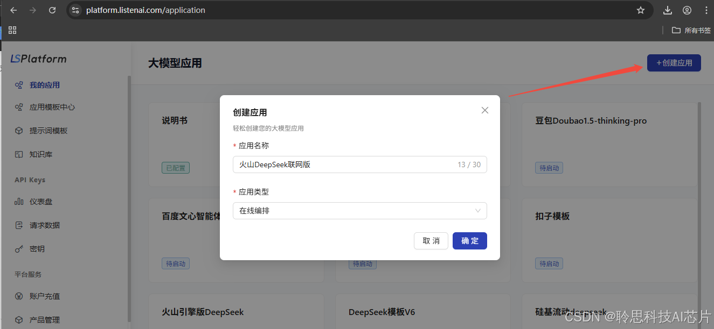Image resolution: width=714 pixels, height=329 pixels.
Task: Click the browser forward arrow
Action: point(33,10)
